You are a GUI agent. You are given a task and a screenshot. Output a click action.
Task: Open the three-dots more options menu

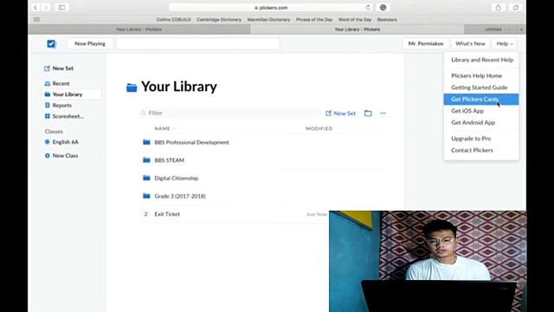coord(383,114)
